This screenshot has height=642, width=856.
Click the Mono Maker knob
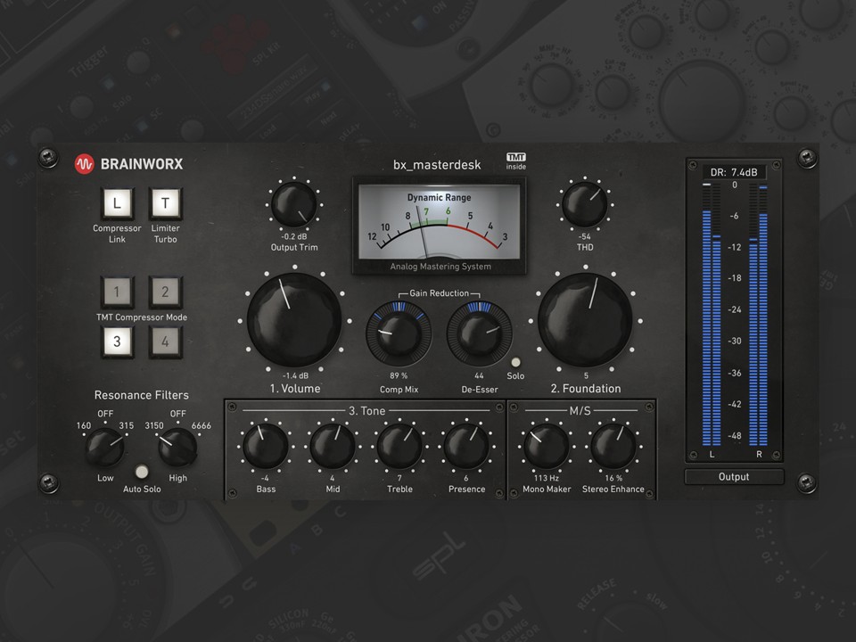coord(547,446)
